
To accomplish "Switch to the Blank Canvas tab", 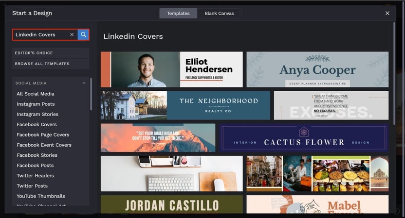I will pyautogui.click(x=219, y=14).
